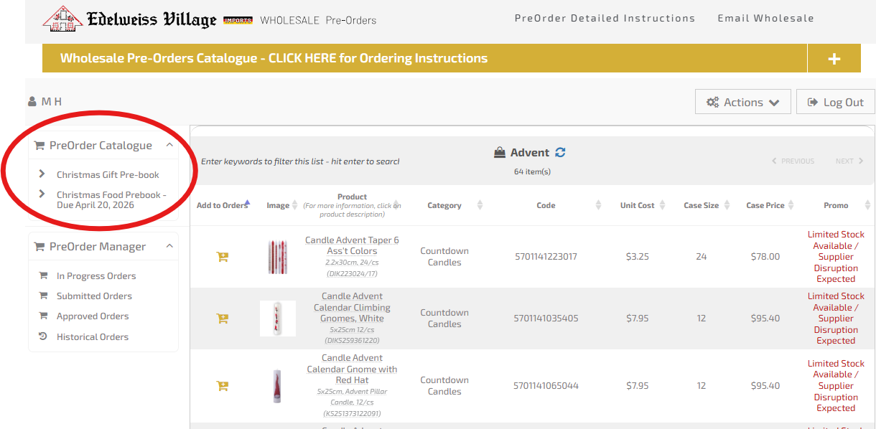This screenshot has width=876, height=429.
Task: Collapse the PreOrder Manager panel
Action: tap(169, 246)
